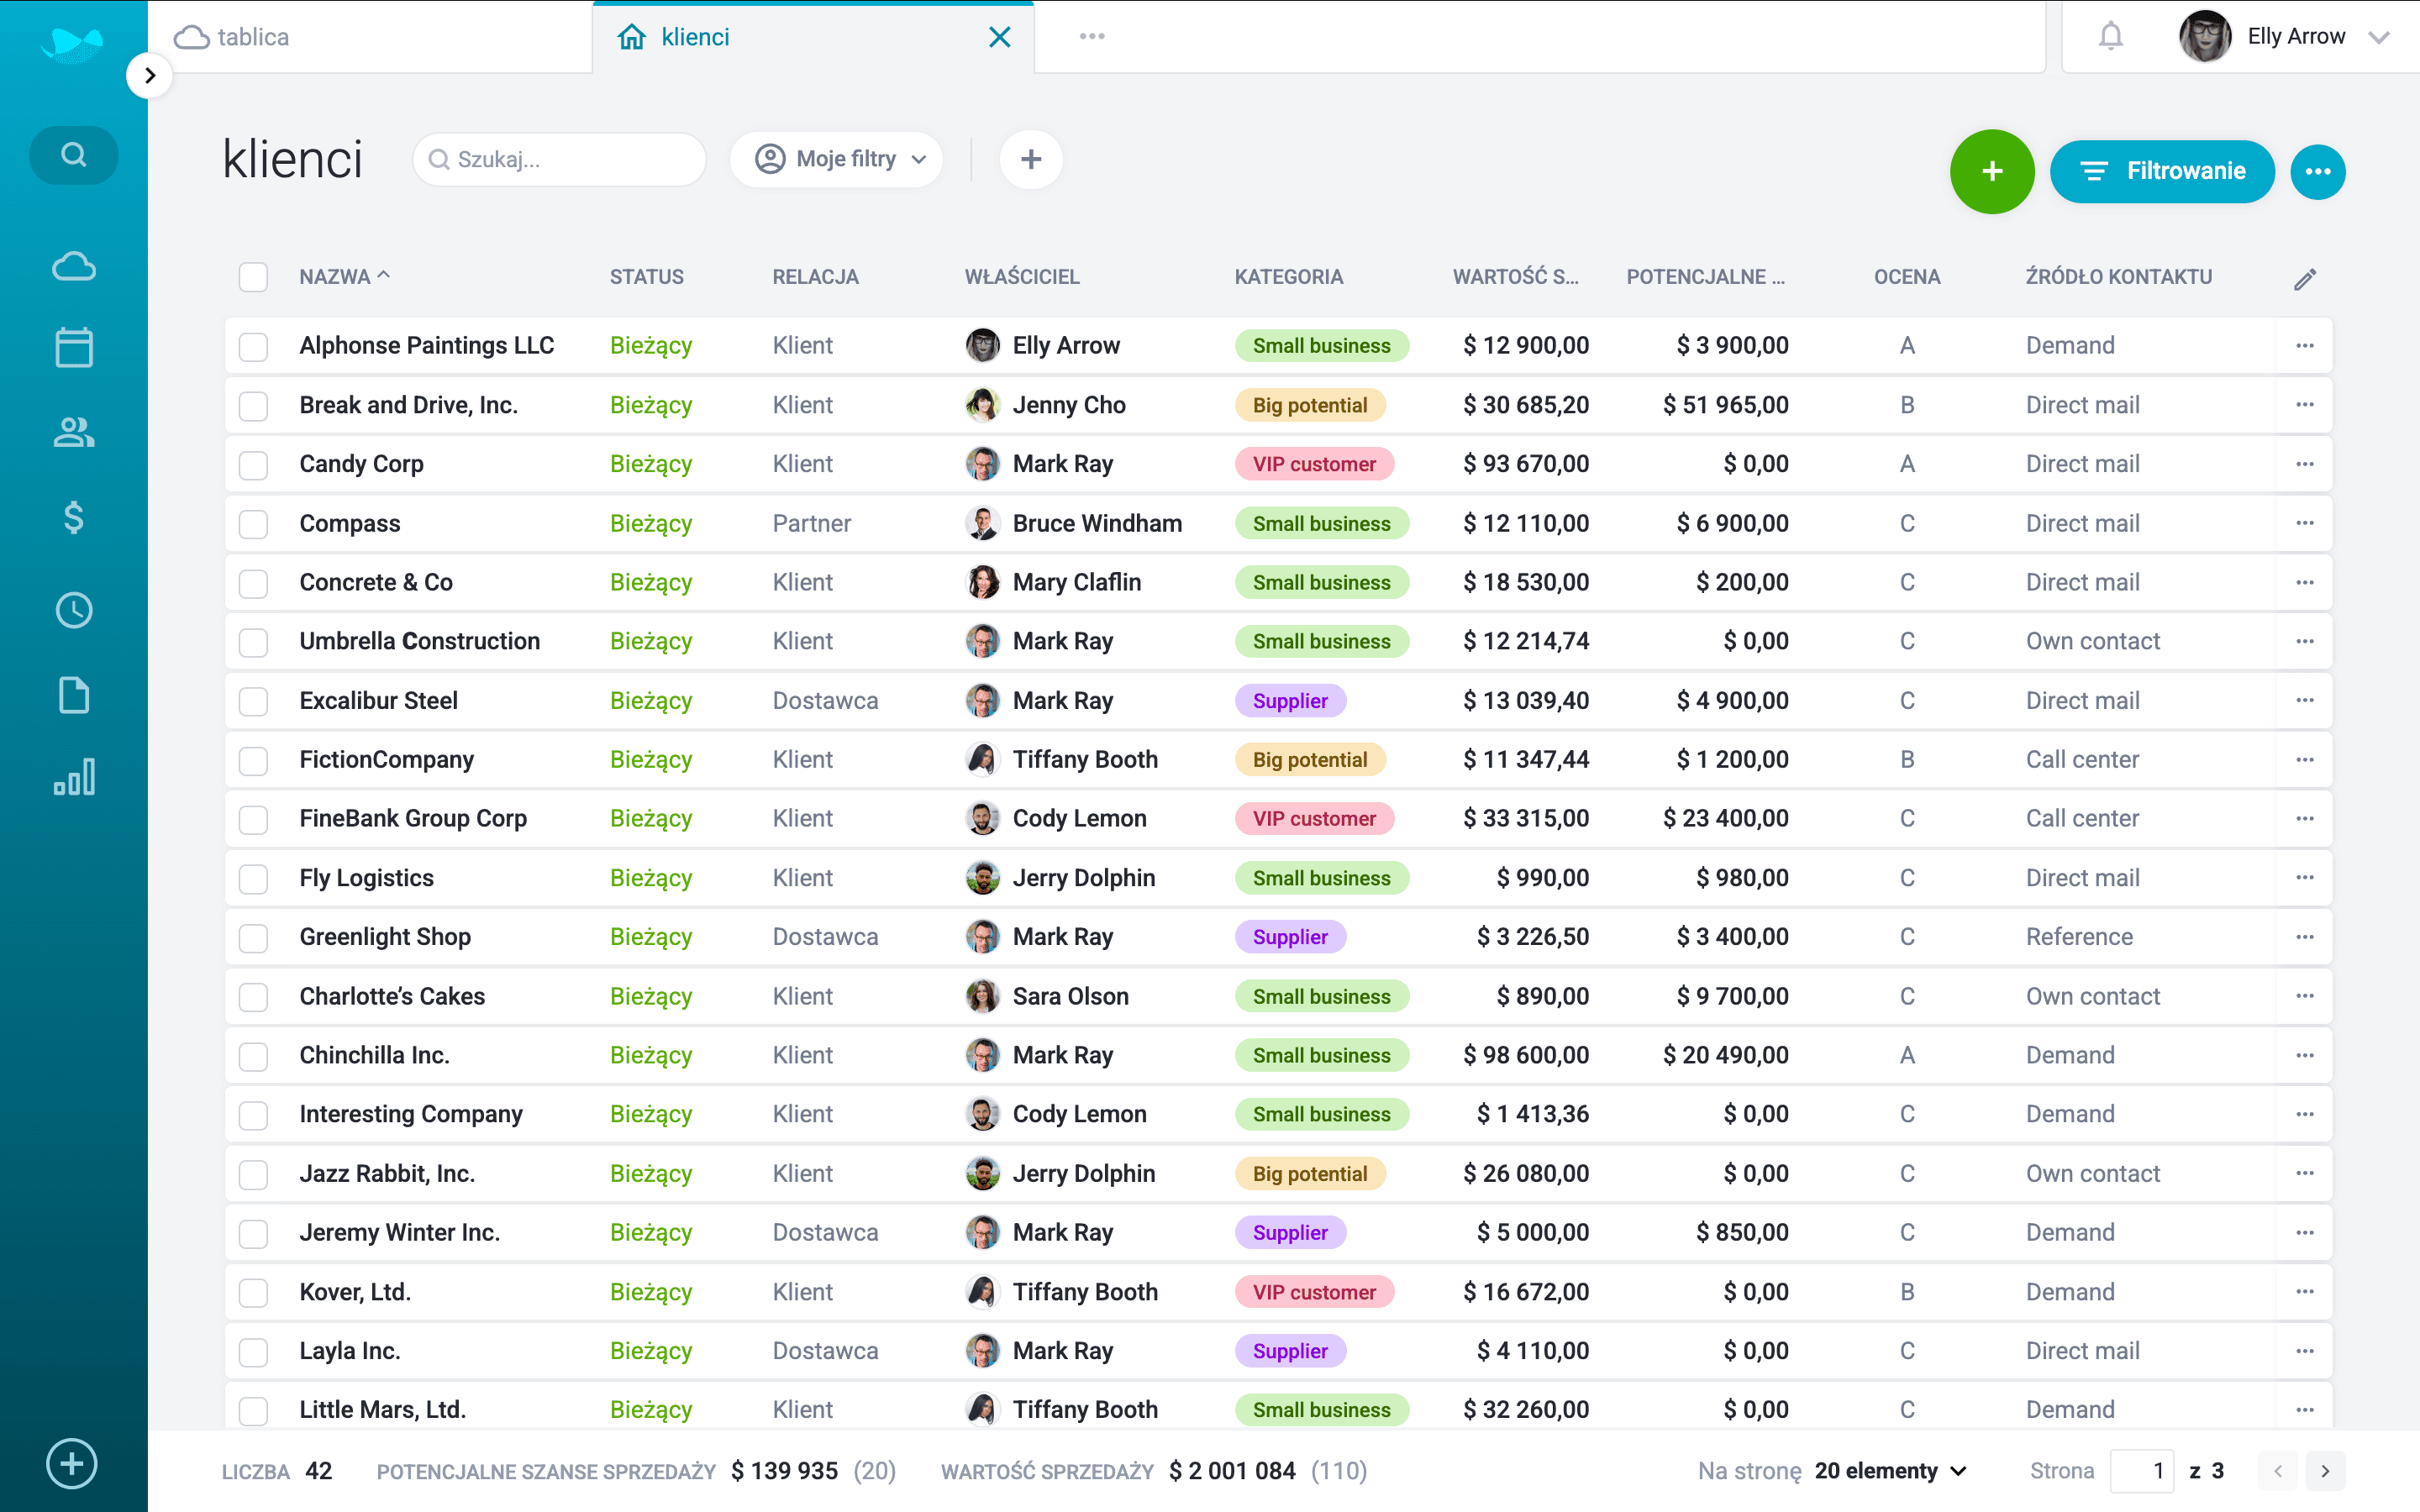Open the search icon in the sidebar
Screen dimensions: 2420x1512
click(74, 155)
